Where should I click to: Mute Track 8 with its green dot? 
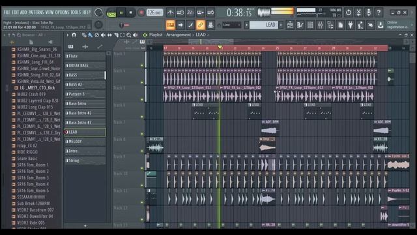click(142, 151)
